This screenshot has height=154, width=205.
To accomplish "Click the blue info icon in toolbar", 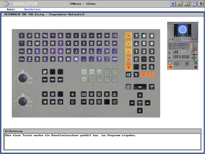I will tap(173, 4).
